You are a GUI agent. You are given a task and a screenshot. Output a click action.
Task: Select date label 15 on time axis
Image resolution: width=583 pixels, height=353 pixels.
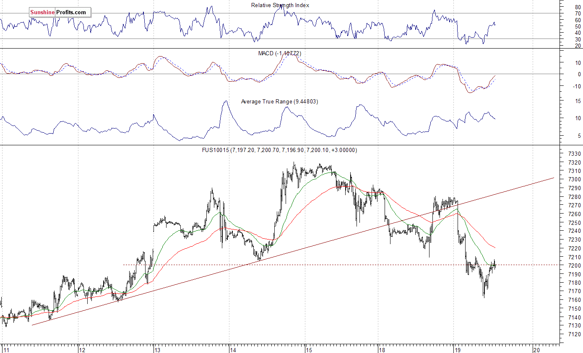[x=309, y=349]
